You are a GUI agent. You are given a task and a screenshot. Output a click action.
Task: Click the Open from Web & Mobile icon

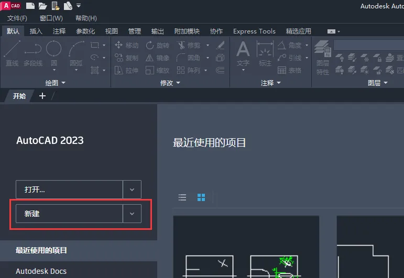[x=56, y=6]
